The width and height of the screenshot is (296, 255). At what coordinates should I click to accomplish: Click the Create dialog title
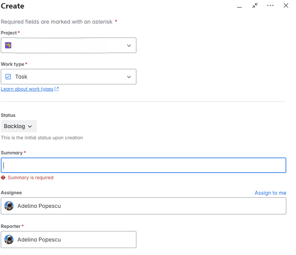coord(13,6)
